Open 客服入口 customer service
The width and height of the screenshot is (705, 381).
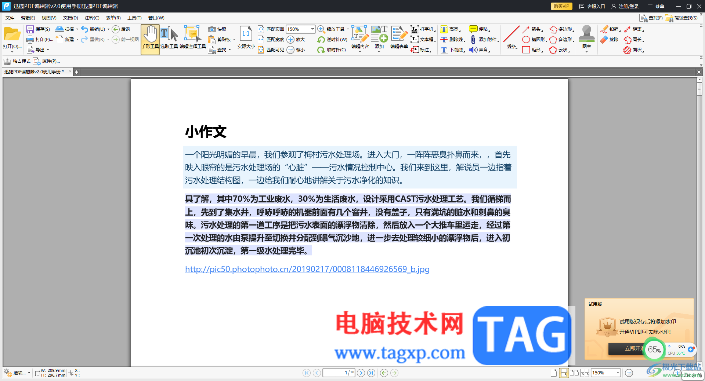pos(592,6)
